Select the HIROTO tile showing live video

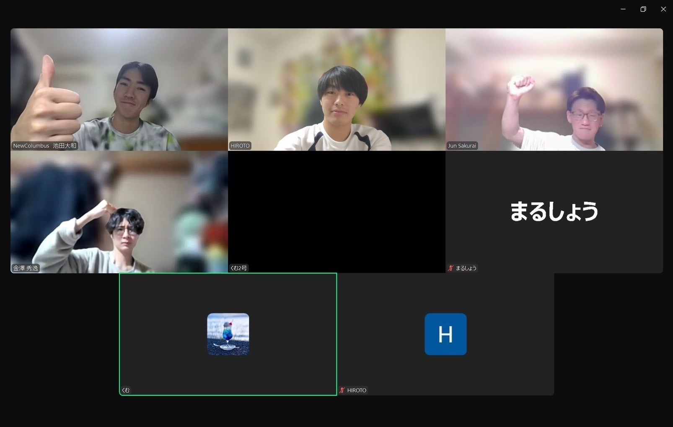click(336, 89)
